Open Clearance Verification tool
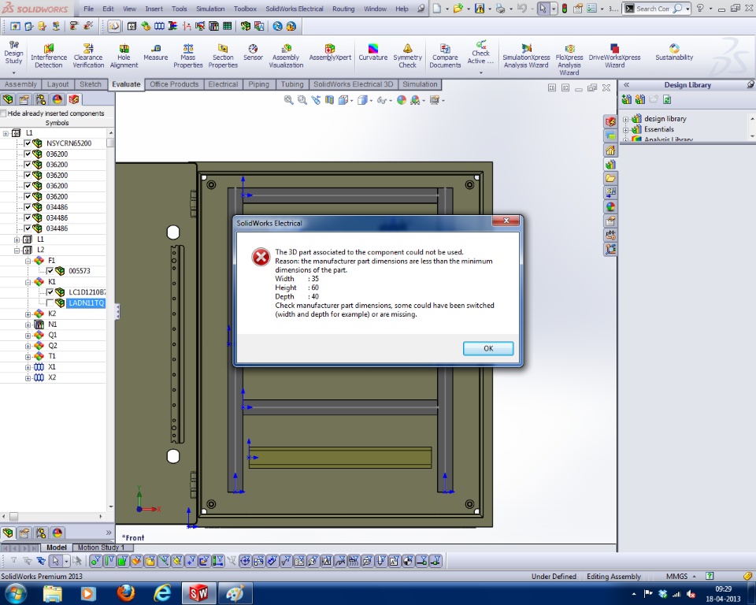The width and height of the screenshot is (756, 605). pos(88,56)
